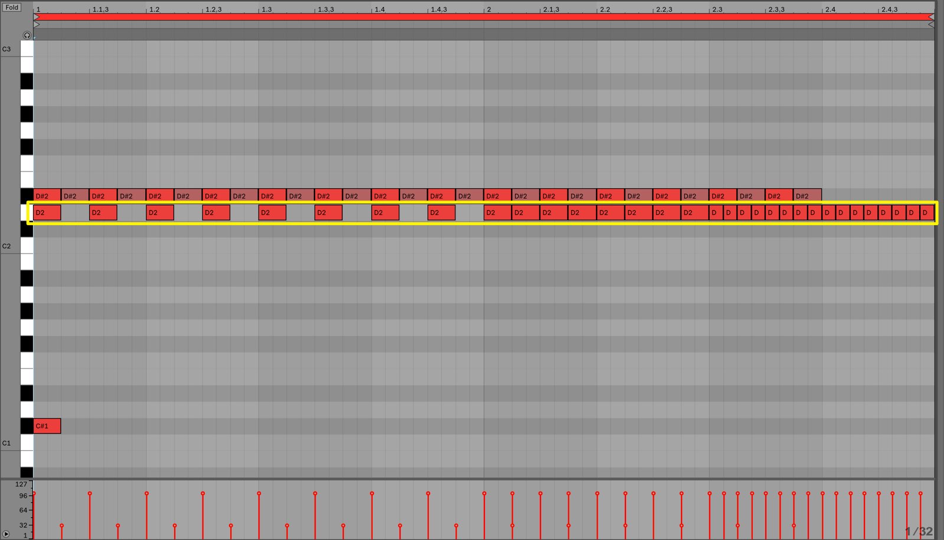Select the clip end marker below the loop brace
This screenshot has width=944, height=540.
coord(931,25)
